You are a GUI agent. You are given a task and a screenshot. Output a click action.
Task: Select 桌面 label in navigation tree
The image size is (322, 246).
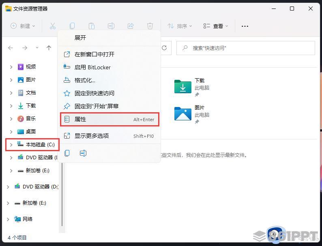point(31,132)
